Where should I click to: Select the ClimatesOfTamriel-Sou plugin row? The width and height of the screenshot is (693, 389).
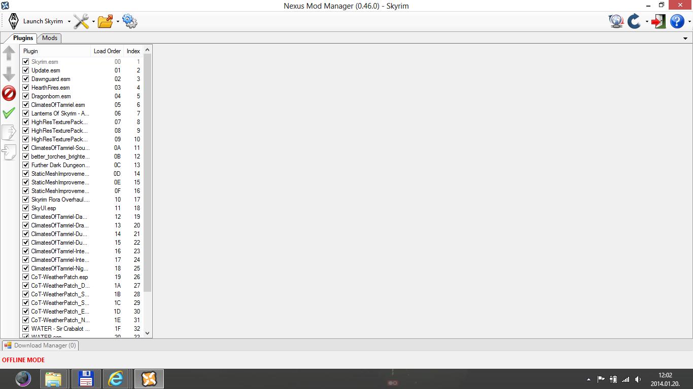(82, 148)
